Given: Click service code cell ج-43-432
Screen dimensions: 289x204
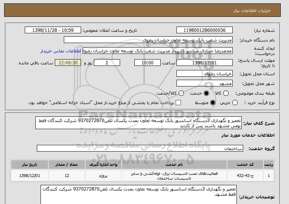Looking at the screenshot, I should (x=245, y=176).
